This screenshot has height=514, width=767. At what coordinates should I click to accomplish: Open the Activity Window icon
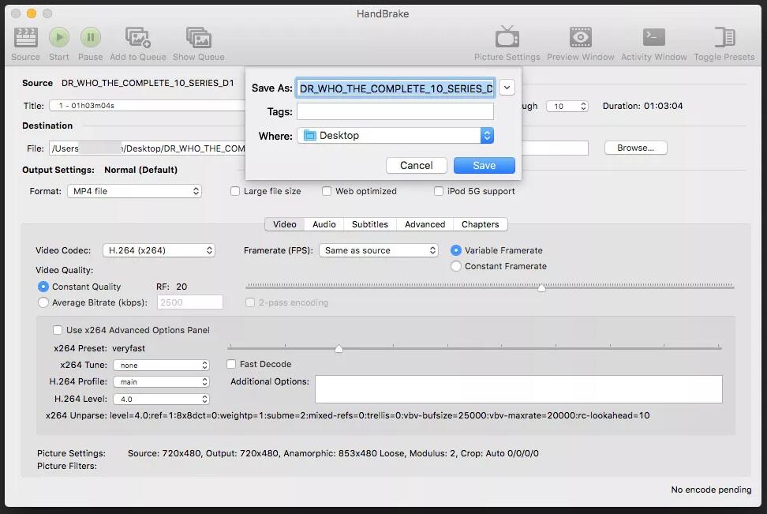654,37
